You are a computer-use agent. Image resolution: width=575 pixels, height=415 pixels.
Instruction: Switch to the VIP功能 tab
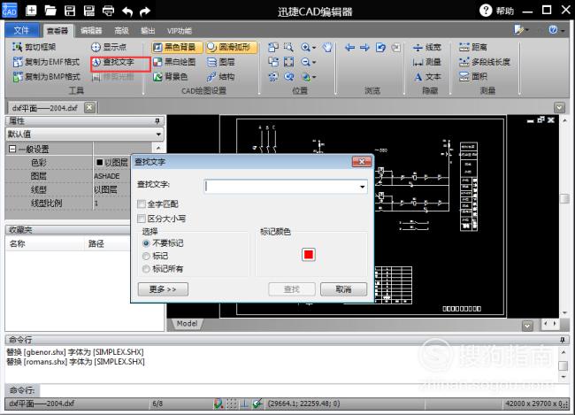(180, 31)
